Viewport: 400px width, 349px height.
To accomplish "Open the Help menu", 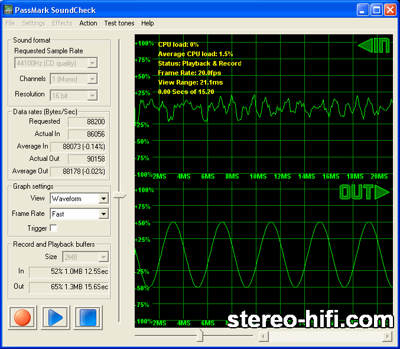I will [148, 23].
